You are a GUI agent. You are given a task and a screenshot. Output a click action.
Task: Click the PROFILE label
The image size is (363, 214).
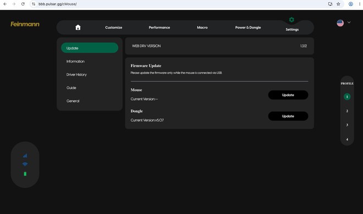click(347, 84)
